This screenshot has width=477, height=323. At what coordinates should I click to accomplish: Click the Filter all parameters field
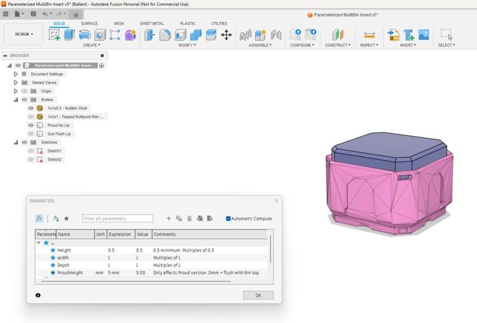pos(117,219)
